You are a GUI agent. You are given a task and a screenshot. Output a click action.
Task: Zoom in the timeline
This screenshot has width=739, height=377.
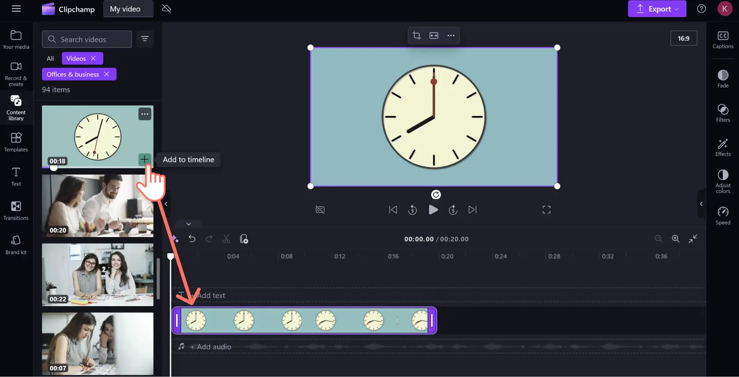tap(675, 239)
